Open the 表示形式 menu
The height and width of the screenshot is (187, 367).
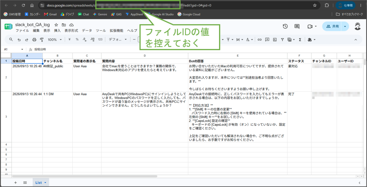tap(71, 31)
